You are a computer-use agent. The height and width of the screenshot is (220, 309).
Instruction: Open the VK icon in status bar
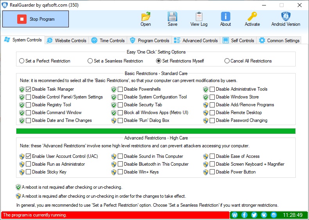pos(264,215)
